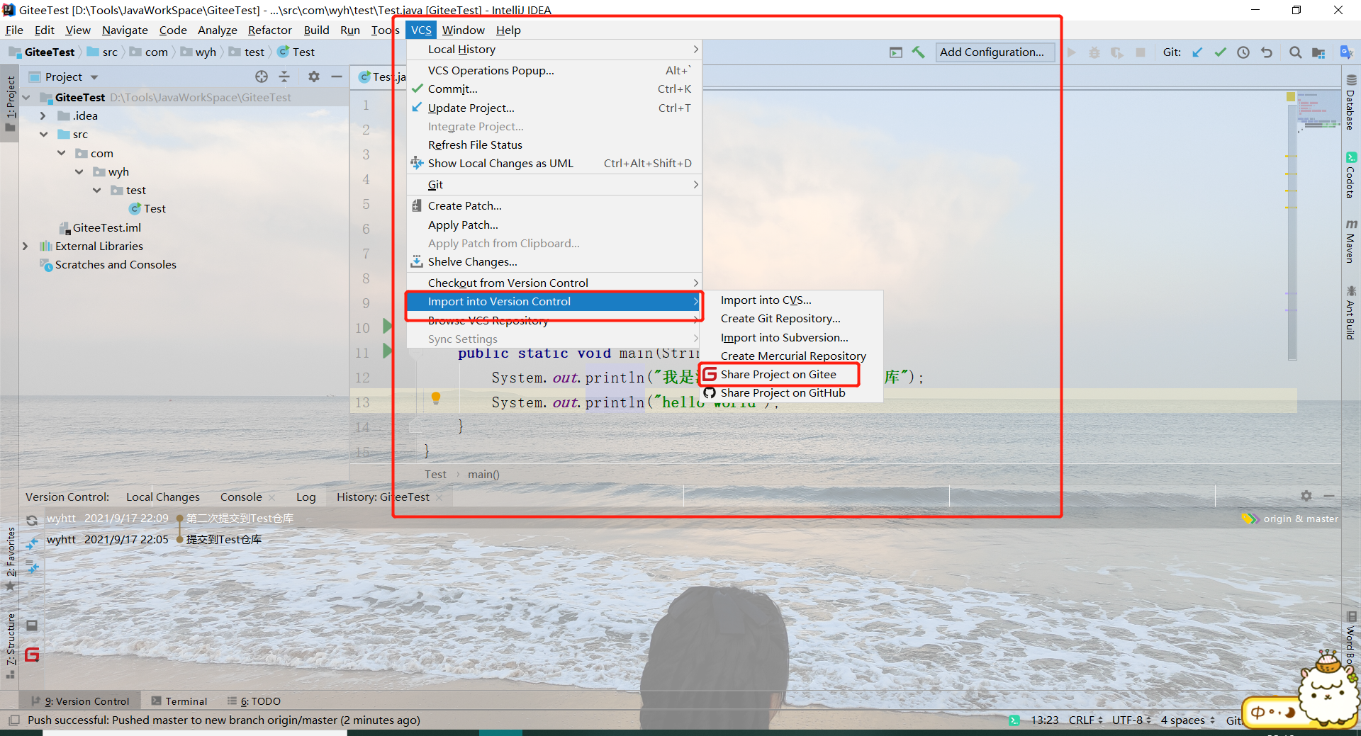Expand the .idea folder
Screen dimensions: 1361x736
click(43, 115)
